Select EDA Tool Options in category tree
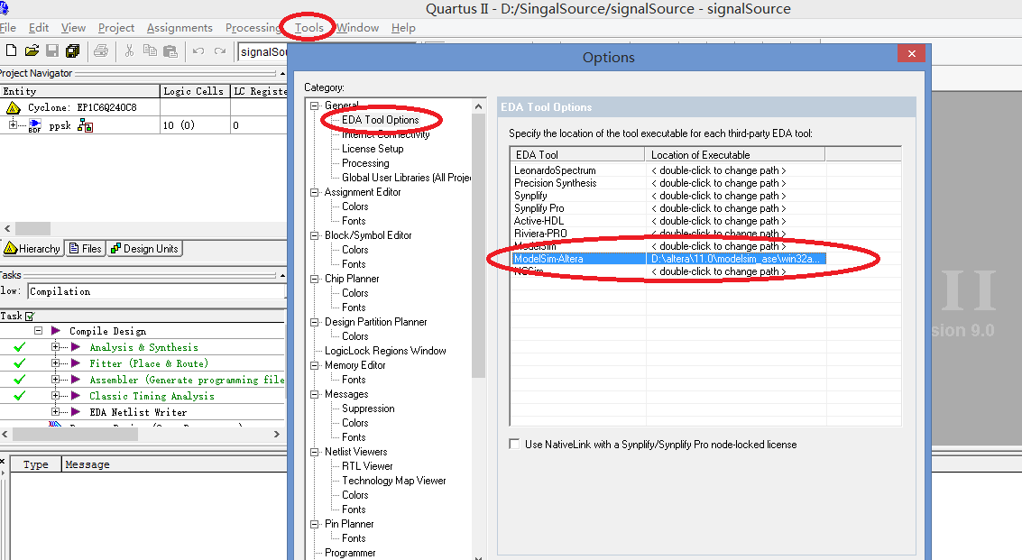Screen dimensions: 1022x560 380,120
